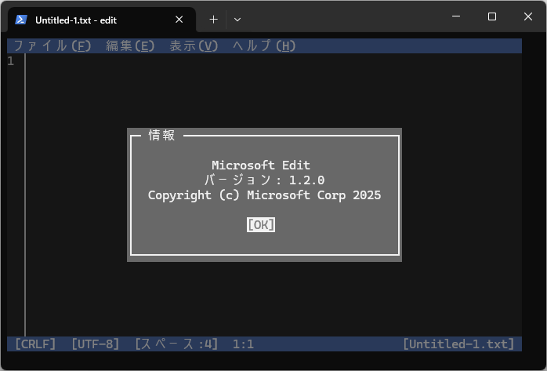Open the 表示(V) menu
Viewport: 547px width, 371px height.
[194, 46]
